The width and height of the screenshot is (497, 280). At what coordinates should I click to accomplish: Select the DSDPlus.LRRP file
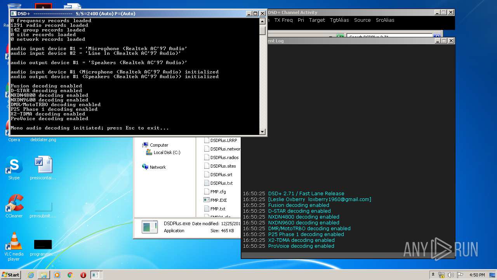coord(221,140)
